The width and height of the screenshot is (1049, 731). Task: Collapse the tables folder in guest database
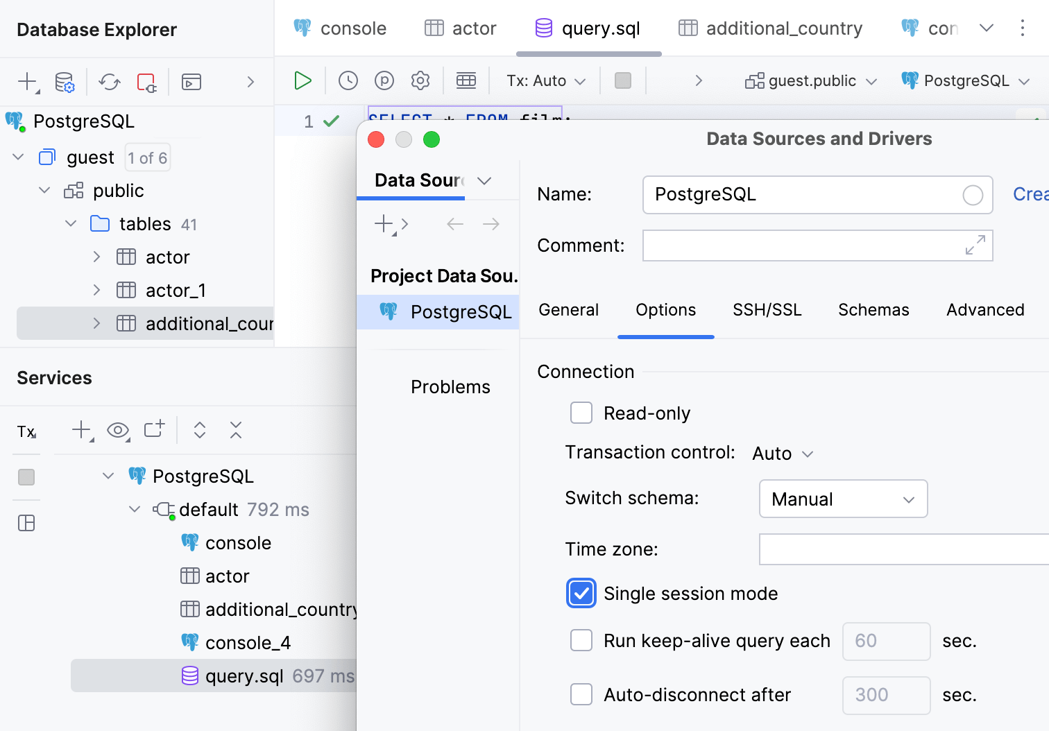pos(70,223)
